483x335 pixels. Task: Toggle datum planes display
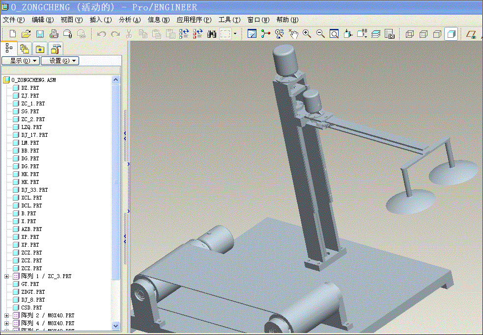tap(471, 34)
